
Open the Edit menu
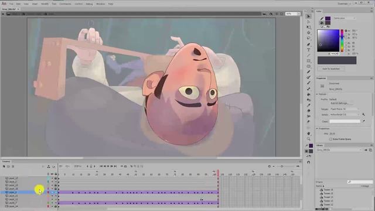[x=18, y=4]
